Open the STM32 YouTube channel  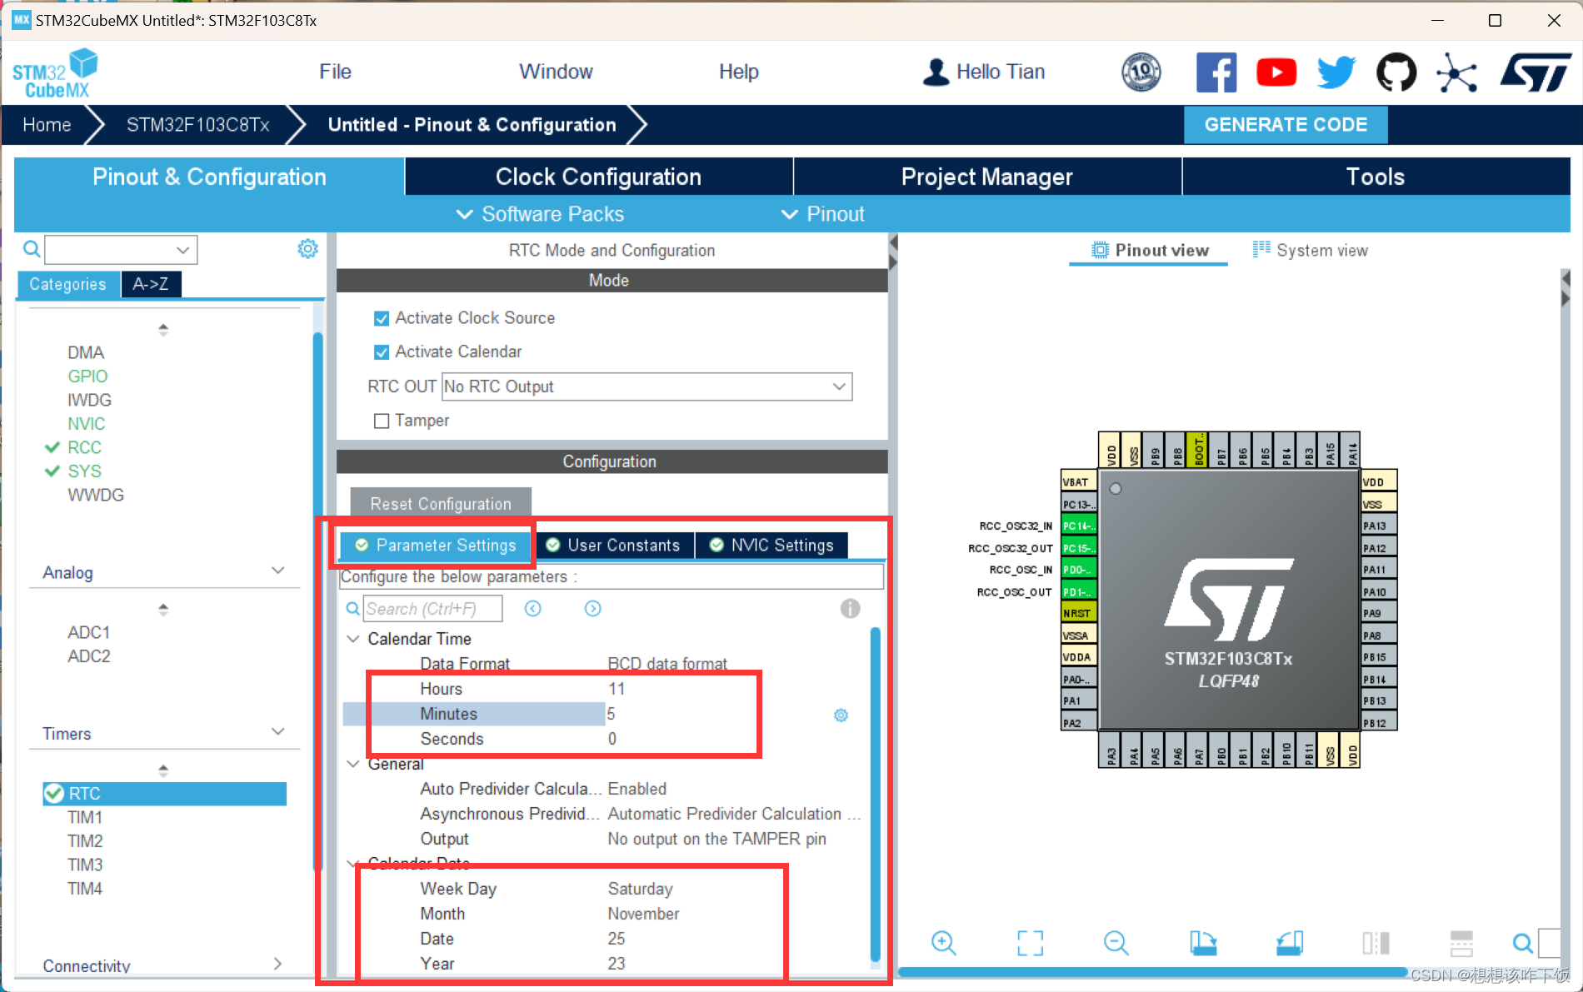[x=1276, y=72]
